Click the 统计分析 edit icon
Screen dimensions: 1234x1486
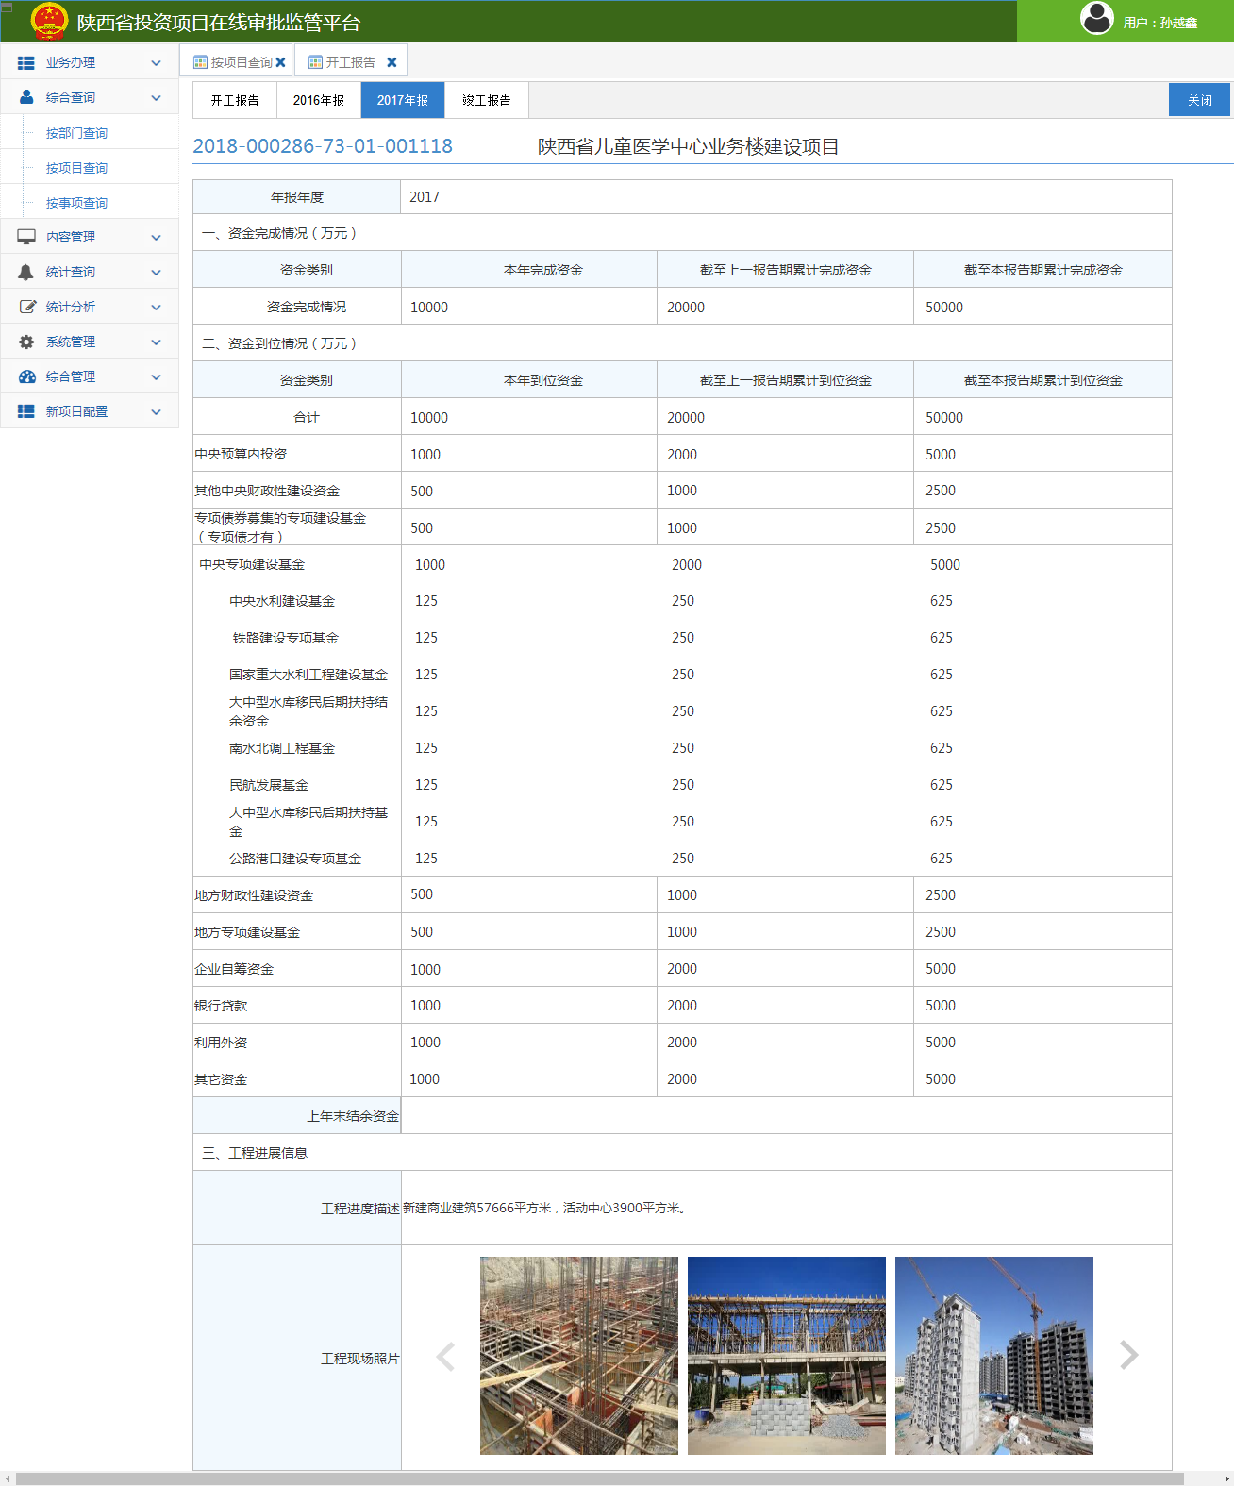[x=27, y=307]
